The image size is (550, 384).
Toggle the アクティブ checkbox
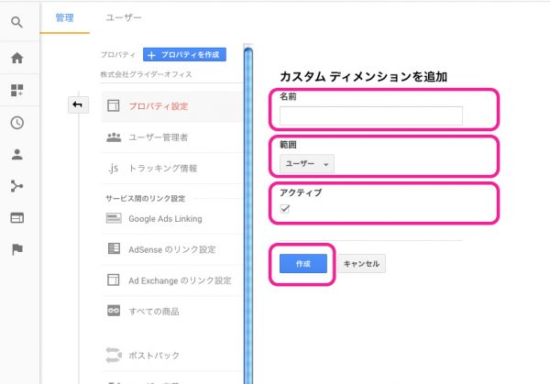point(285,209)
